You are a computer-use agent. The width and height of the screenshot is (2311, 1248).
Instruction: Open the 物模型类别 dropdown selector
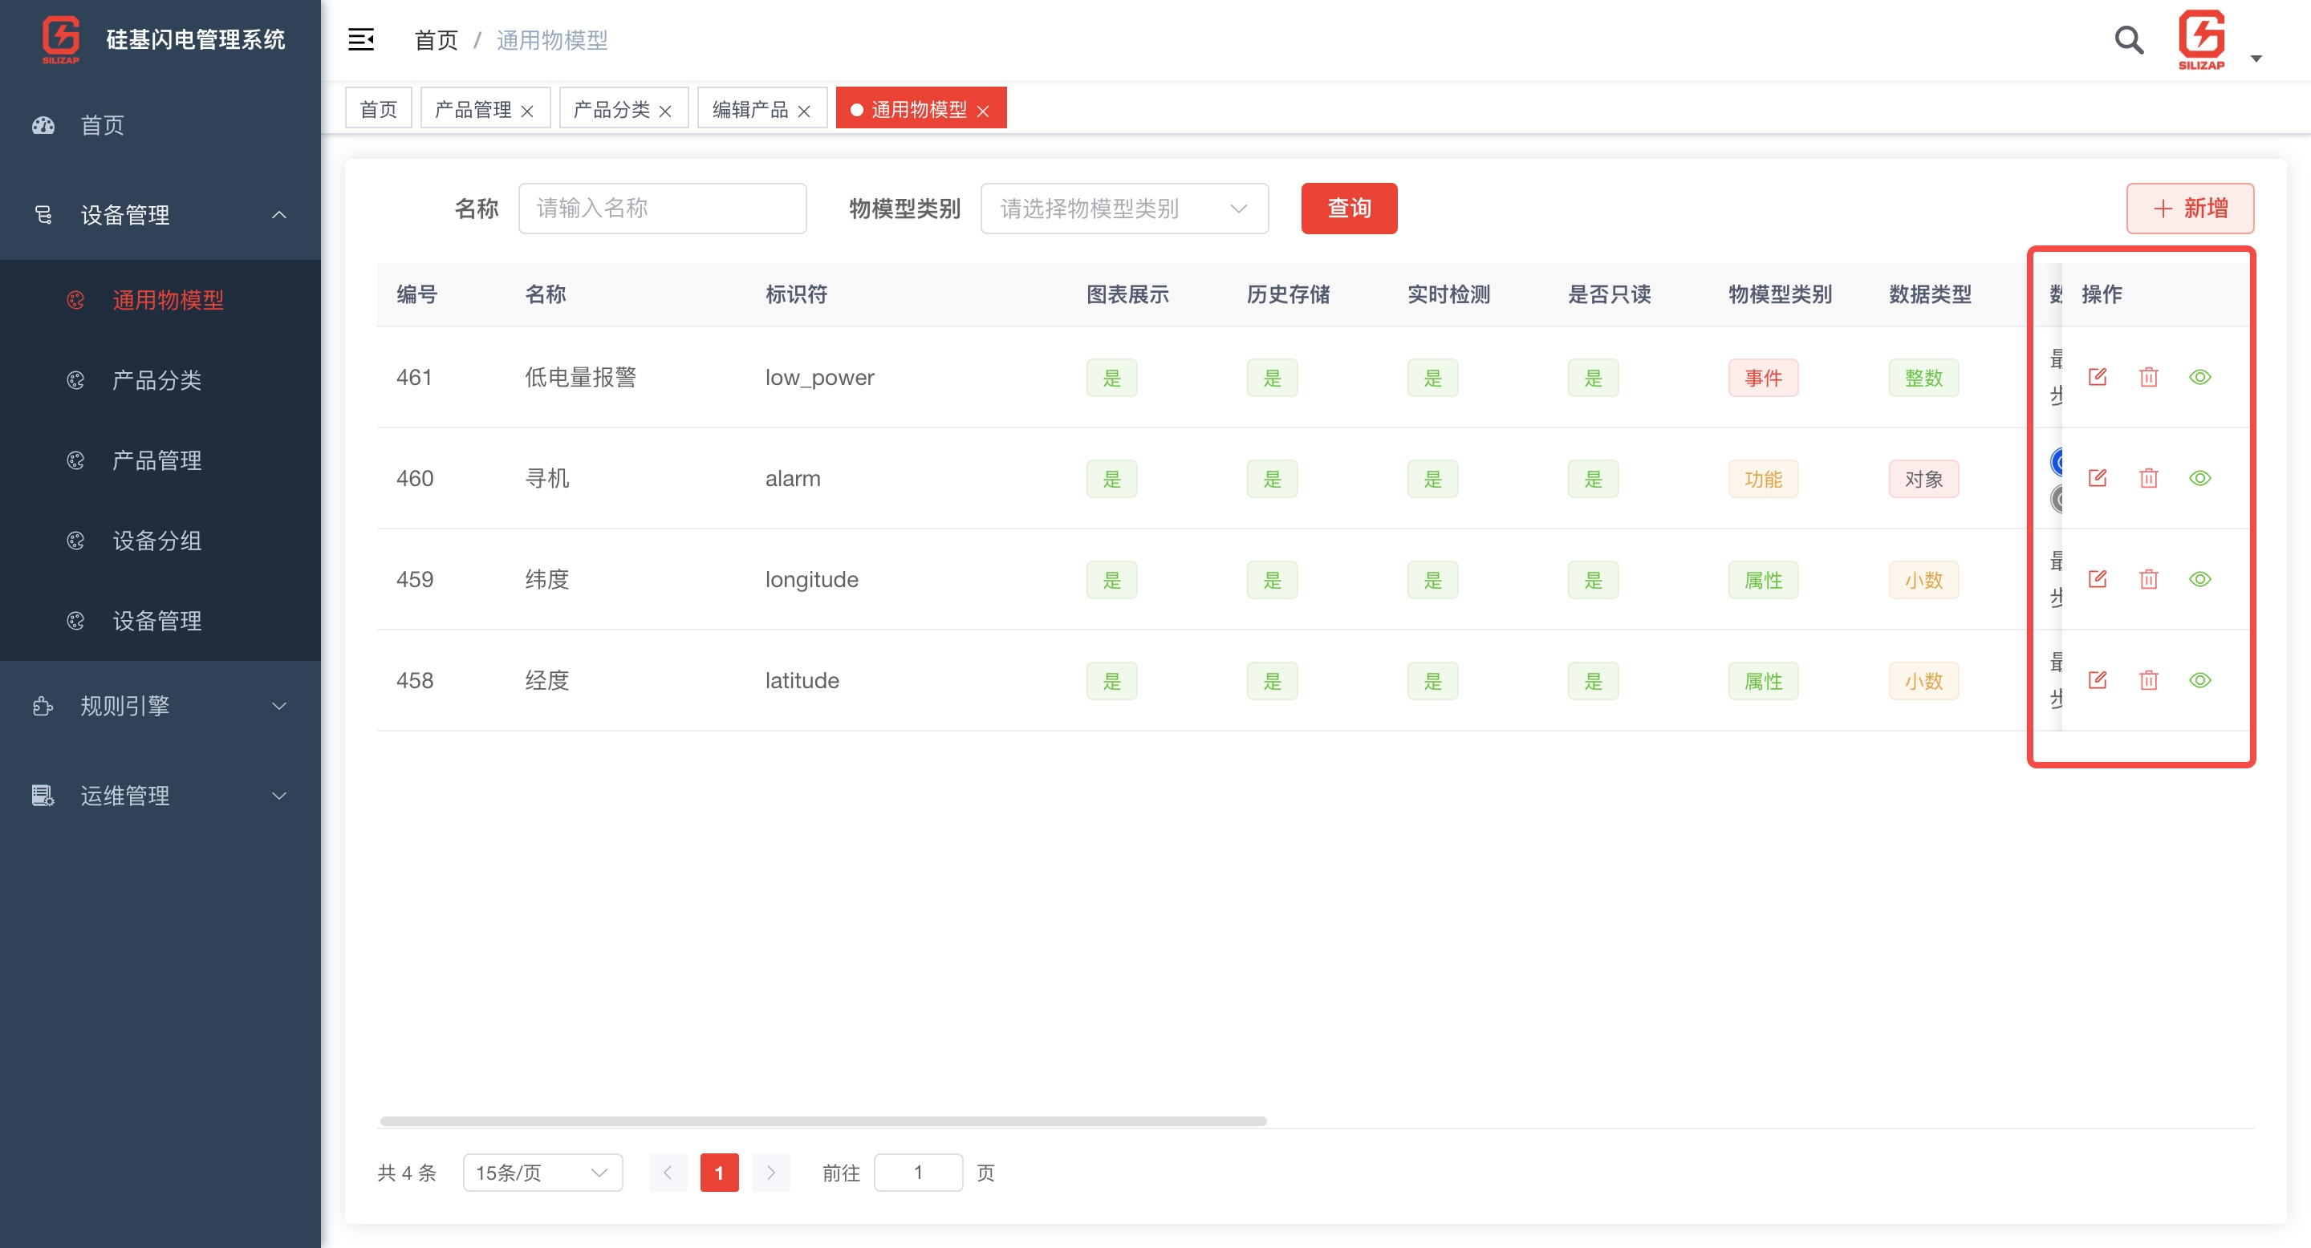(1123, 209)
